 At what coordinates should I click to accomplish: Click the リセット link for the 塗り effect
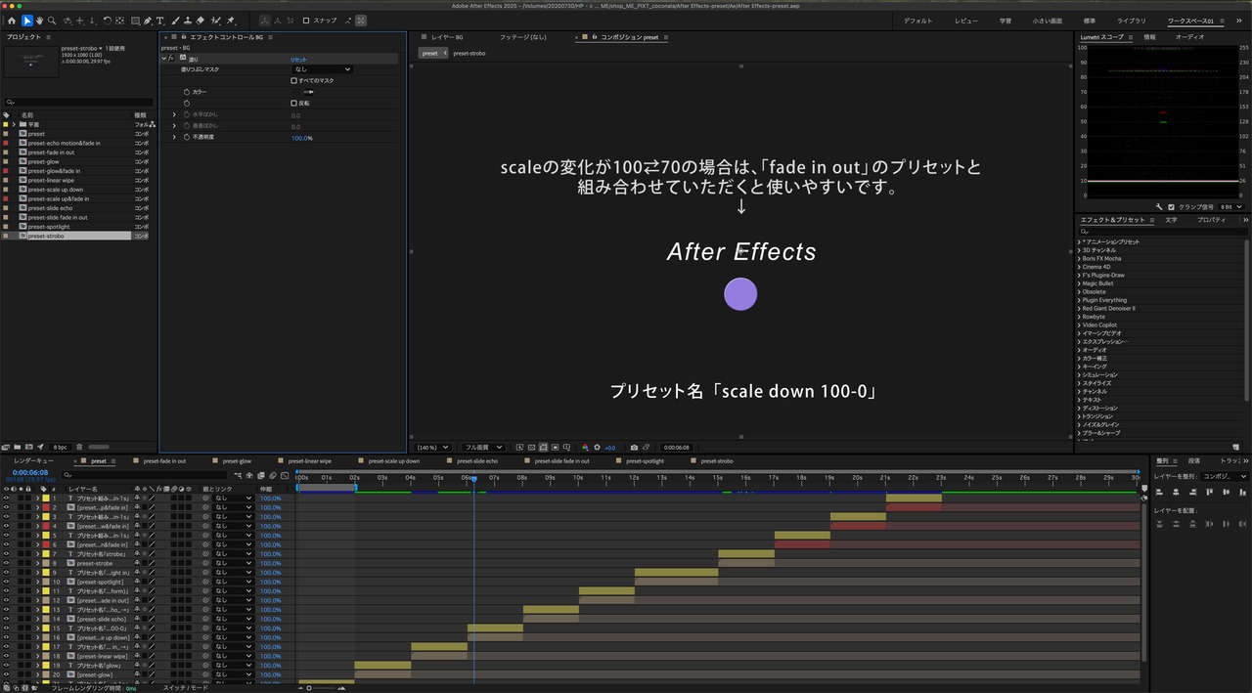pyautogui.click(x=298, y=59)
